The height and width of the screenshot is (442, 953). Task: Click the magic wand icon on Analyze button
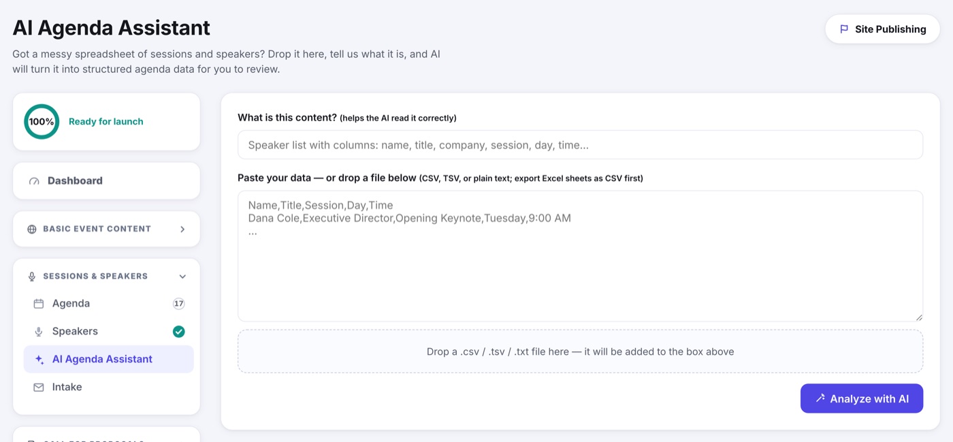tap(820, 398)
